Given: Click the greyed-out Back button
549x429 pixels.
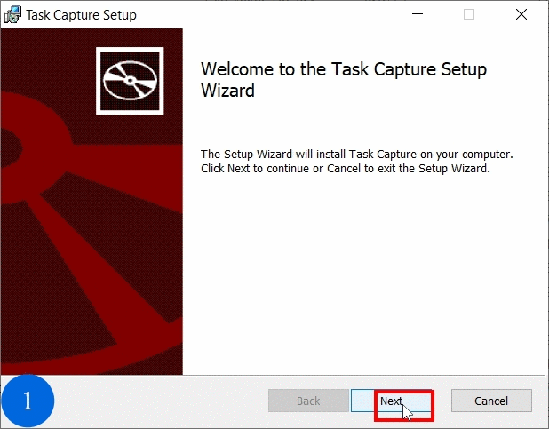Looking at the screenshot, I should pos(308,401).
